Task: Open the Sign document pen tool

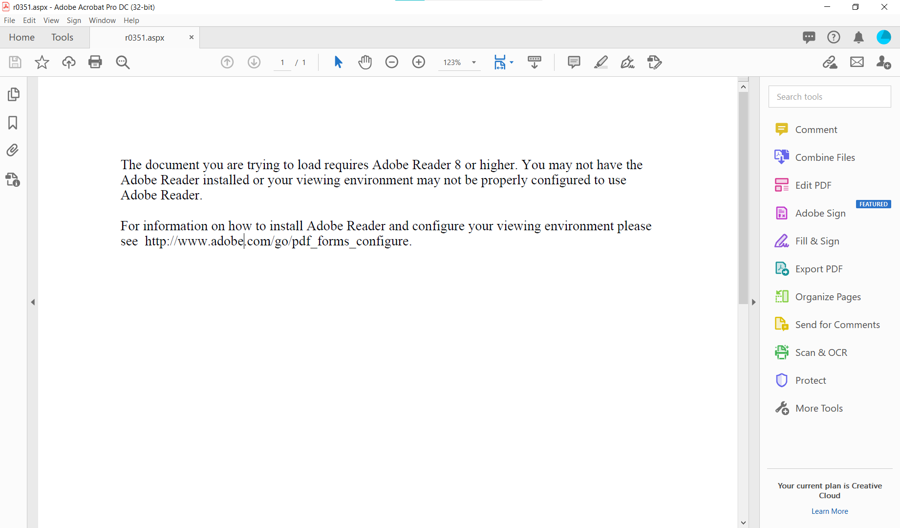Action: tap(628, 62)
